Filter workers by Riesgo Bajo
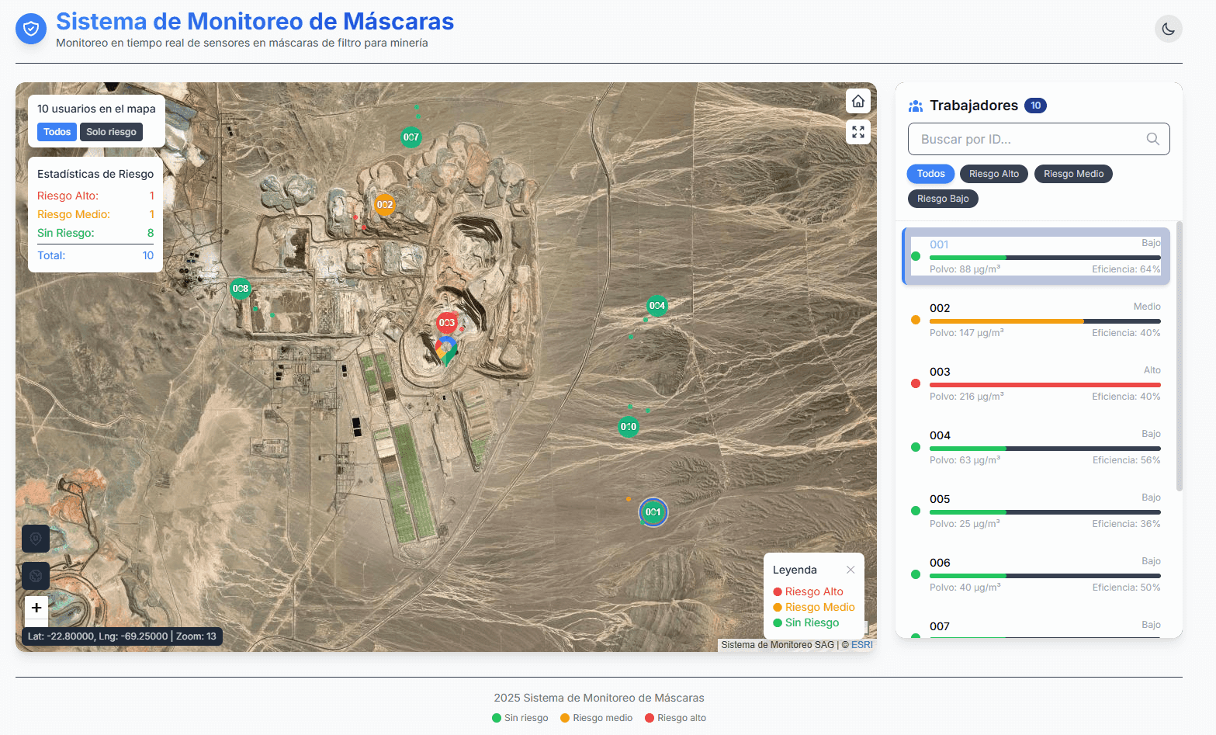Screen dimensions: 1216x735 coord(943,199)
